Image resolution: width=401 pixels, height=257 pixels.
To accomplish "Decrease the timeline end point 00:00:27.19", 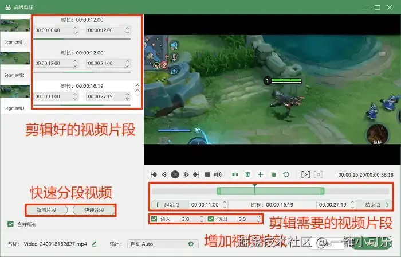I will (x=352, y=207).
